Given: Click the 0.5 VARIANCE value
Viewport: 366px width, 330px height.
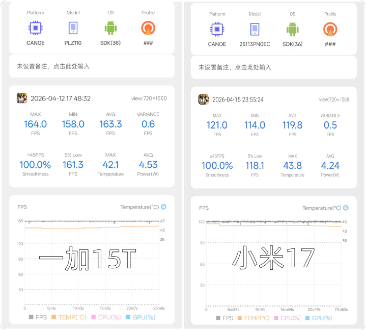Looking at the screenshot, I should tap(330, 125).
